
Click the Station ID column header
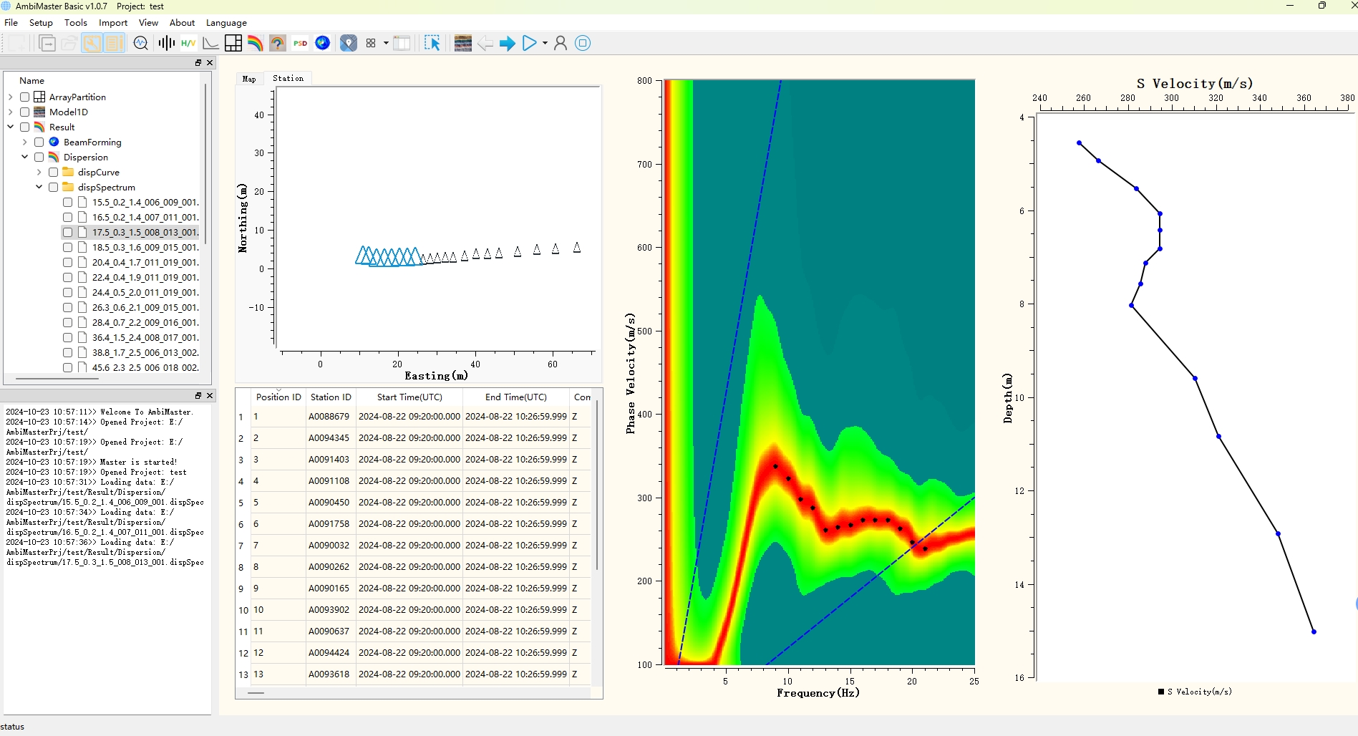tap(331, 397)
